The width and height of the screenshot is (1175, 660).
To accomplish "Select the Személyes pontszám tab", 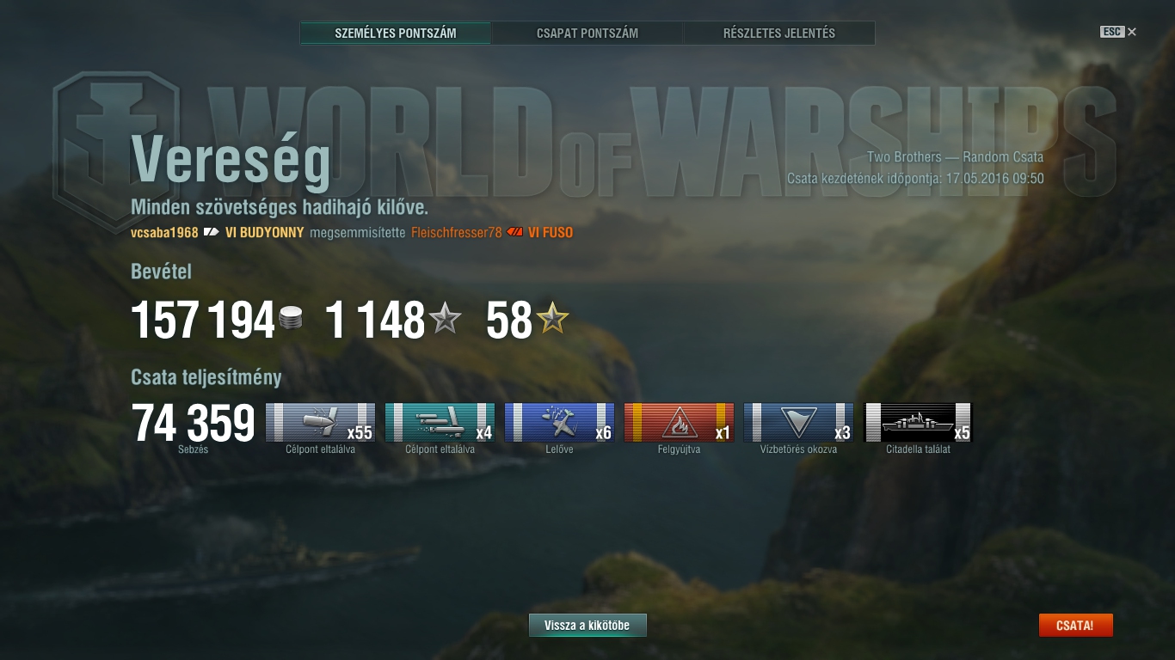I will (x=396, y=34).
